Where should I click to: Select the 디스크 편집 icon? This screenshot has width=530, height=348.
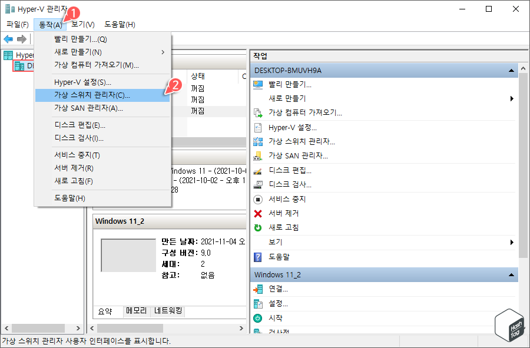click(x=258, y=171)
